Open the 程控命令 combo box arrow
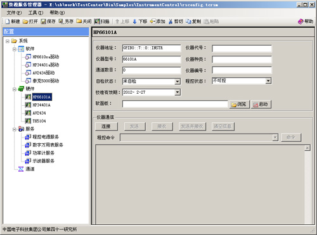This screenshot has height=235, width=317. tap(275, 137)
